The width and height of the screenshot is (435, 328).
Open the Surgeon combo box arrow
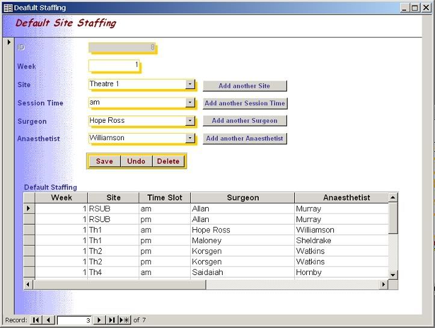[x=190, y=121]
